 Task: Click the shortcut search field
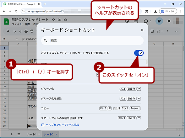pos(92,40)
